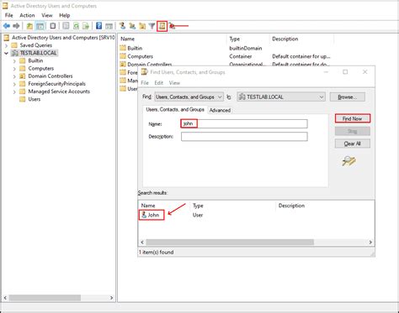399x313 pixels.
Task: Toggle the Show/Hide Console Tree icon
Action: click(x=40, y=26)
